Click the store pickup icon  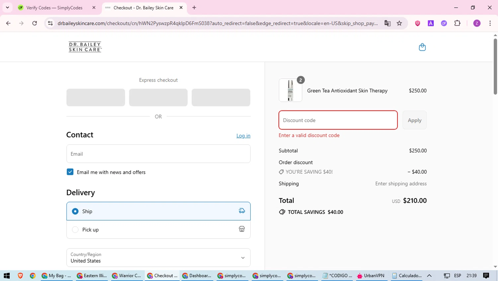coord(242,229)
